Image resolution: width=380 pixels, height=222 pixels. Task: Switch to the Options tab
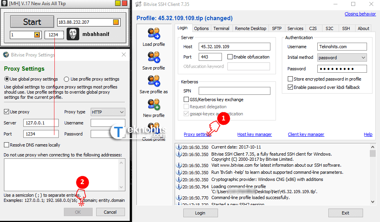coord(201,28)
